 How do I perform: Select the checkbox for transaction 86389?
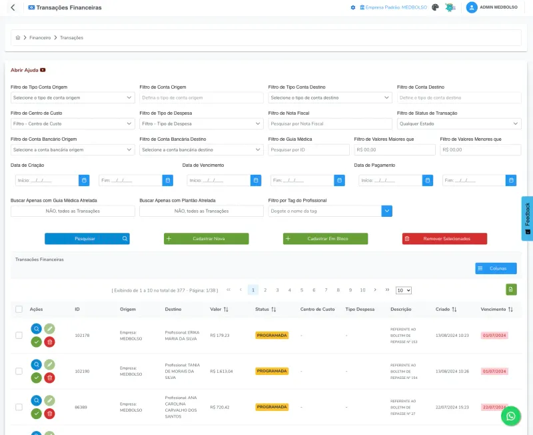(x=19, y=407)
